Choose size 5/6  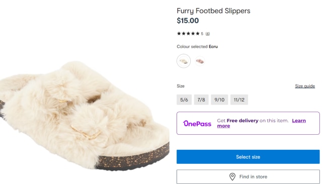tap(184, 100)
